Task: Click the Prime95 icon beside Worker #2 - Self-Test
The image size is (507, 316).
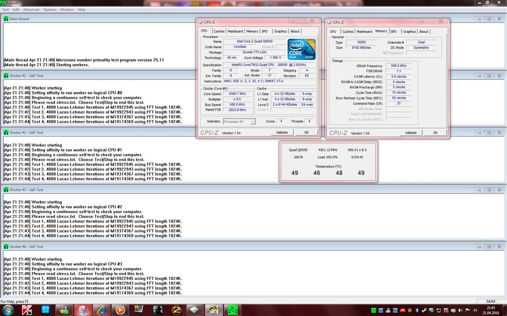Action: pyautogui.click(x=6, y=133)
